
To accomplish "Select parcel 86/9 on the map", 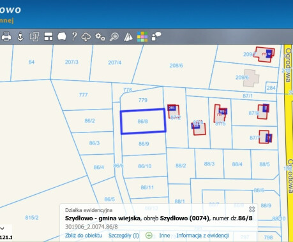I will coord(144,144).
